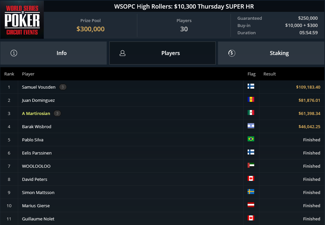Open the Staking tab

coord(271,53)
